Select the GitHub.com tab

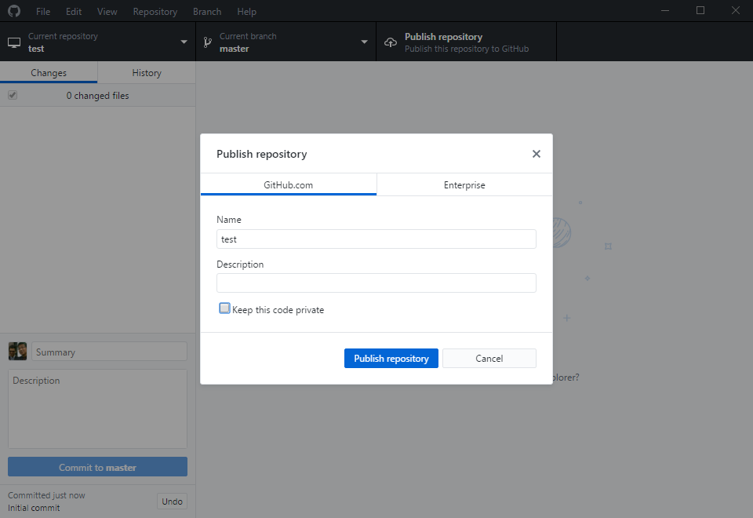(288, 185)
